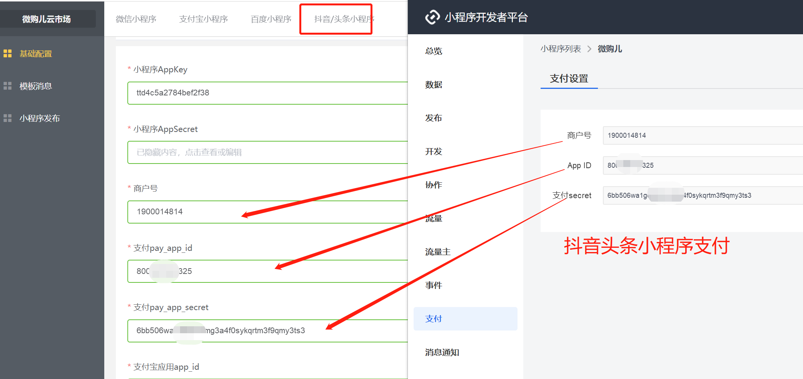Open 流量主 in developer platform menu

tap(438, 252)
